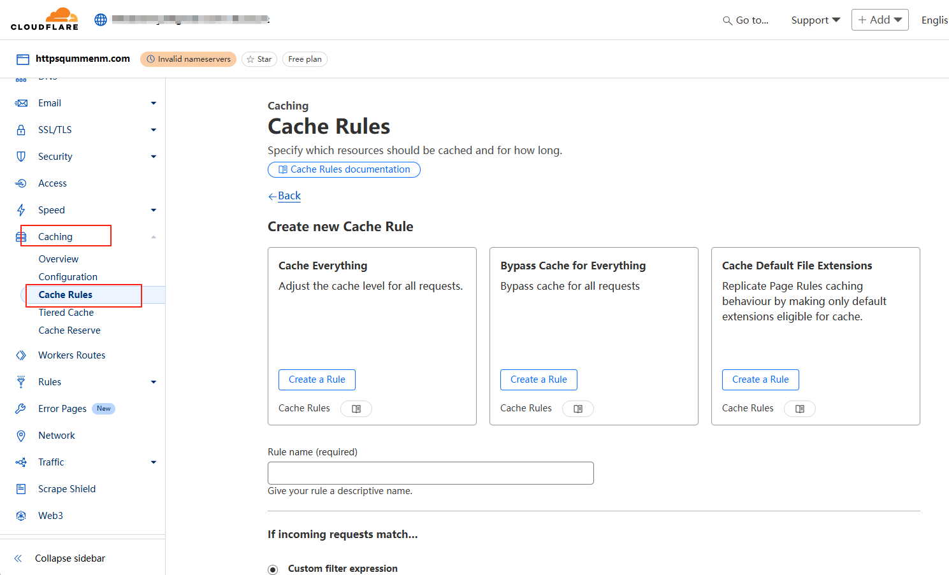Image resolution: width=949 pixels, height=575 pixels.
Task: Expand the Email sidebar section
Action: point(153,103)
